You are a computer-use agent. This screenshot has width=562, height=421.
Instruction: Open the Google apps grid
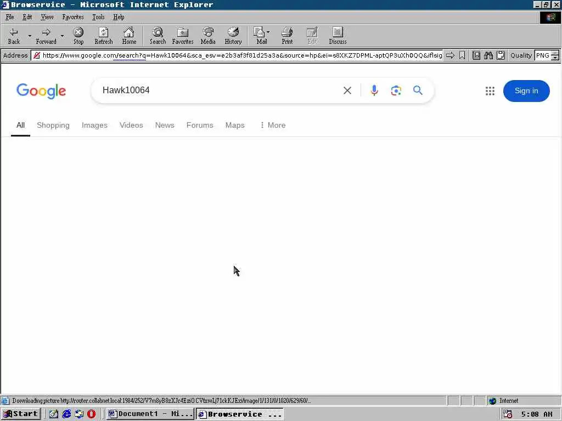[x=490, y=91]
